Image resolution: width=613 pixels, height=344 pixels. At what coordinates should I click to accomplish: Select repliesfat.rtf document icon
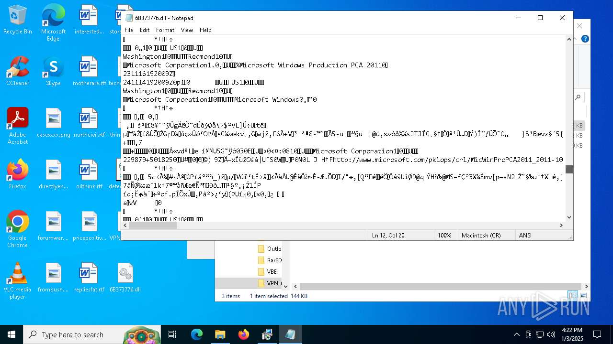(x=89, y=278)
